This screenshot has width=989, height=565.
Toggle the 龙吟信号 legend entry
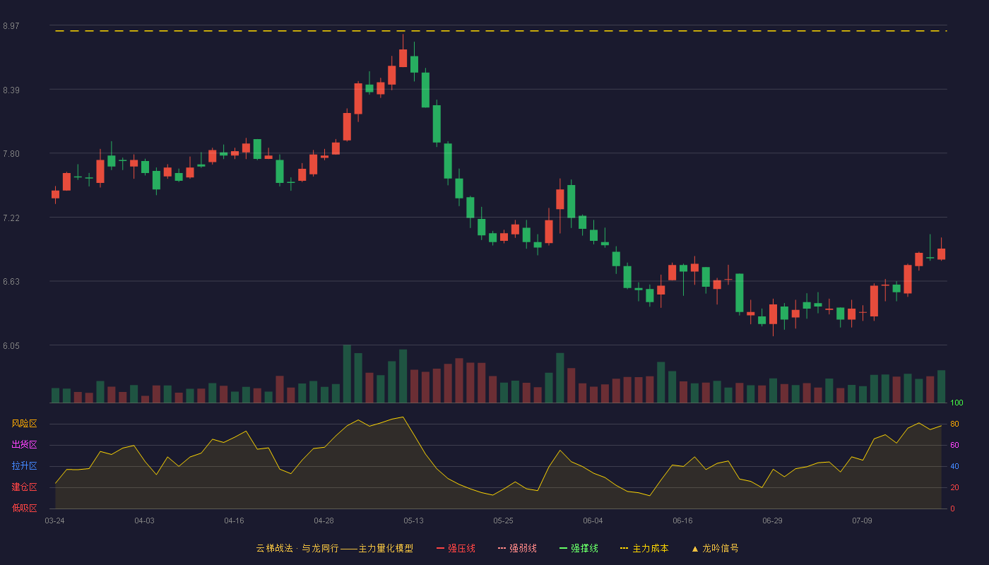[x=715, y=548]
